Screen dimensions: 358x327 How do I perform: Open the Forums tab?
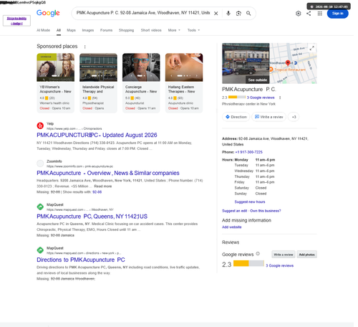(106, 30)
